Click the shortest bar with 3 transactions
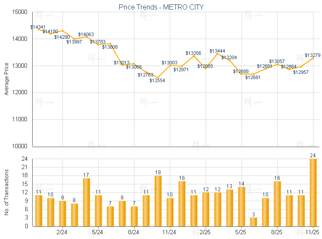The image size is (322, 239). [x=253, y=222]
